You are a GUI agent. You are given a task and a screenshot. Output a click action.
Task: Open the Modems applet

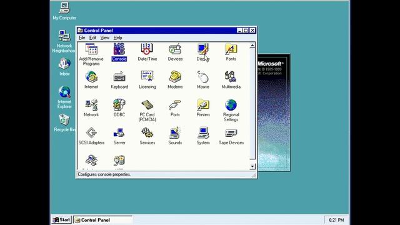(x=175, y=80)
